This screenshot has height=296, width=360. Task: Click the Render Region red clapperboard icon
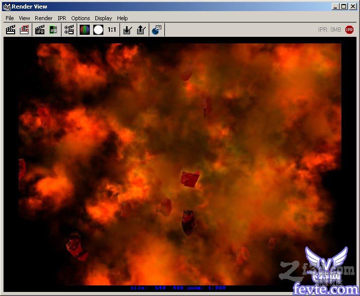click(x=24, y=30)
